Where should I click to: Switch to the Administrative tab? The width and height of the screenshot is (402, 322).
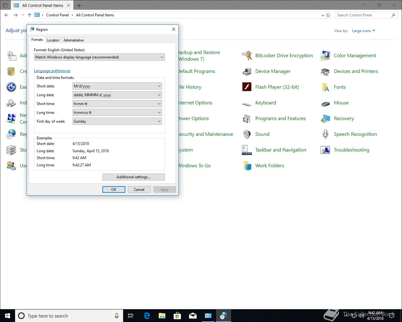click(x=73, y=40)
